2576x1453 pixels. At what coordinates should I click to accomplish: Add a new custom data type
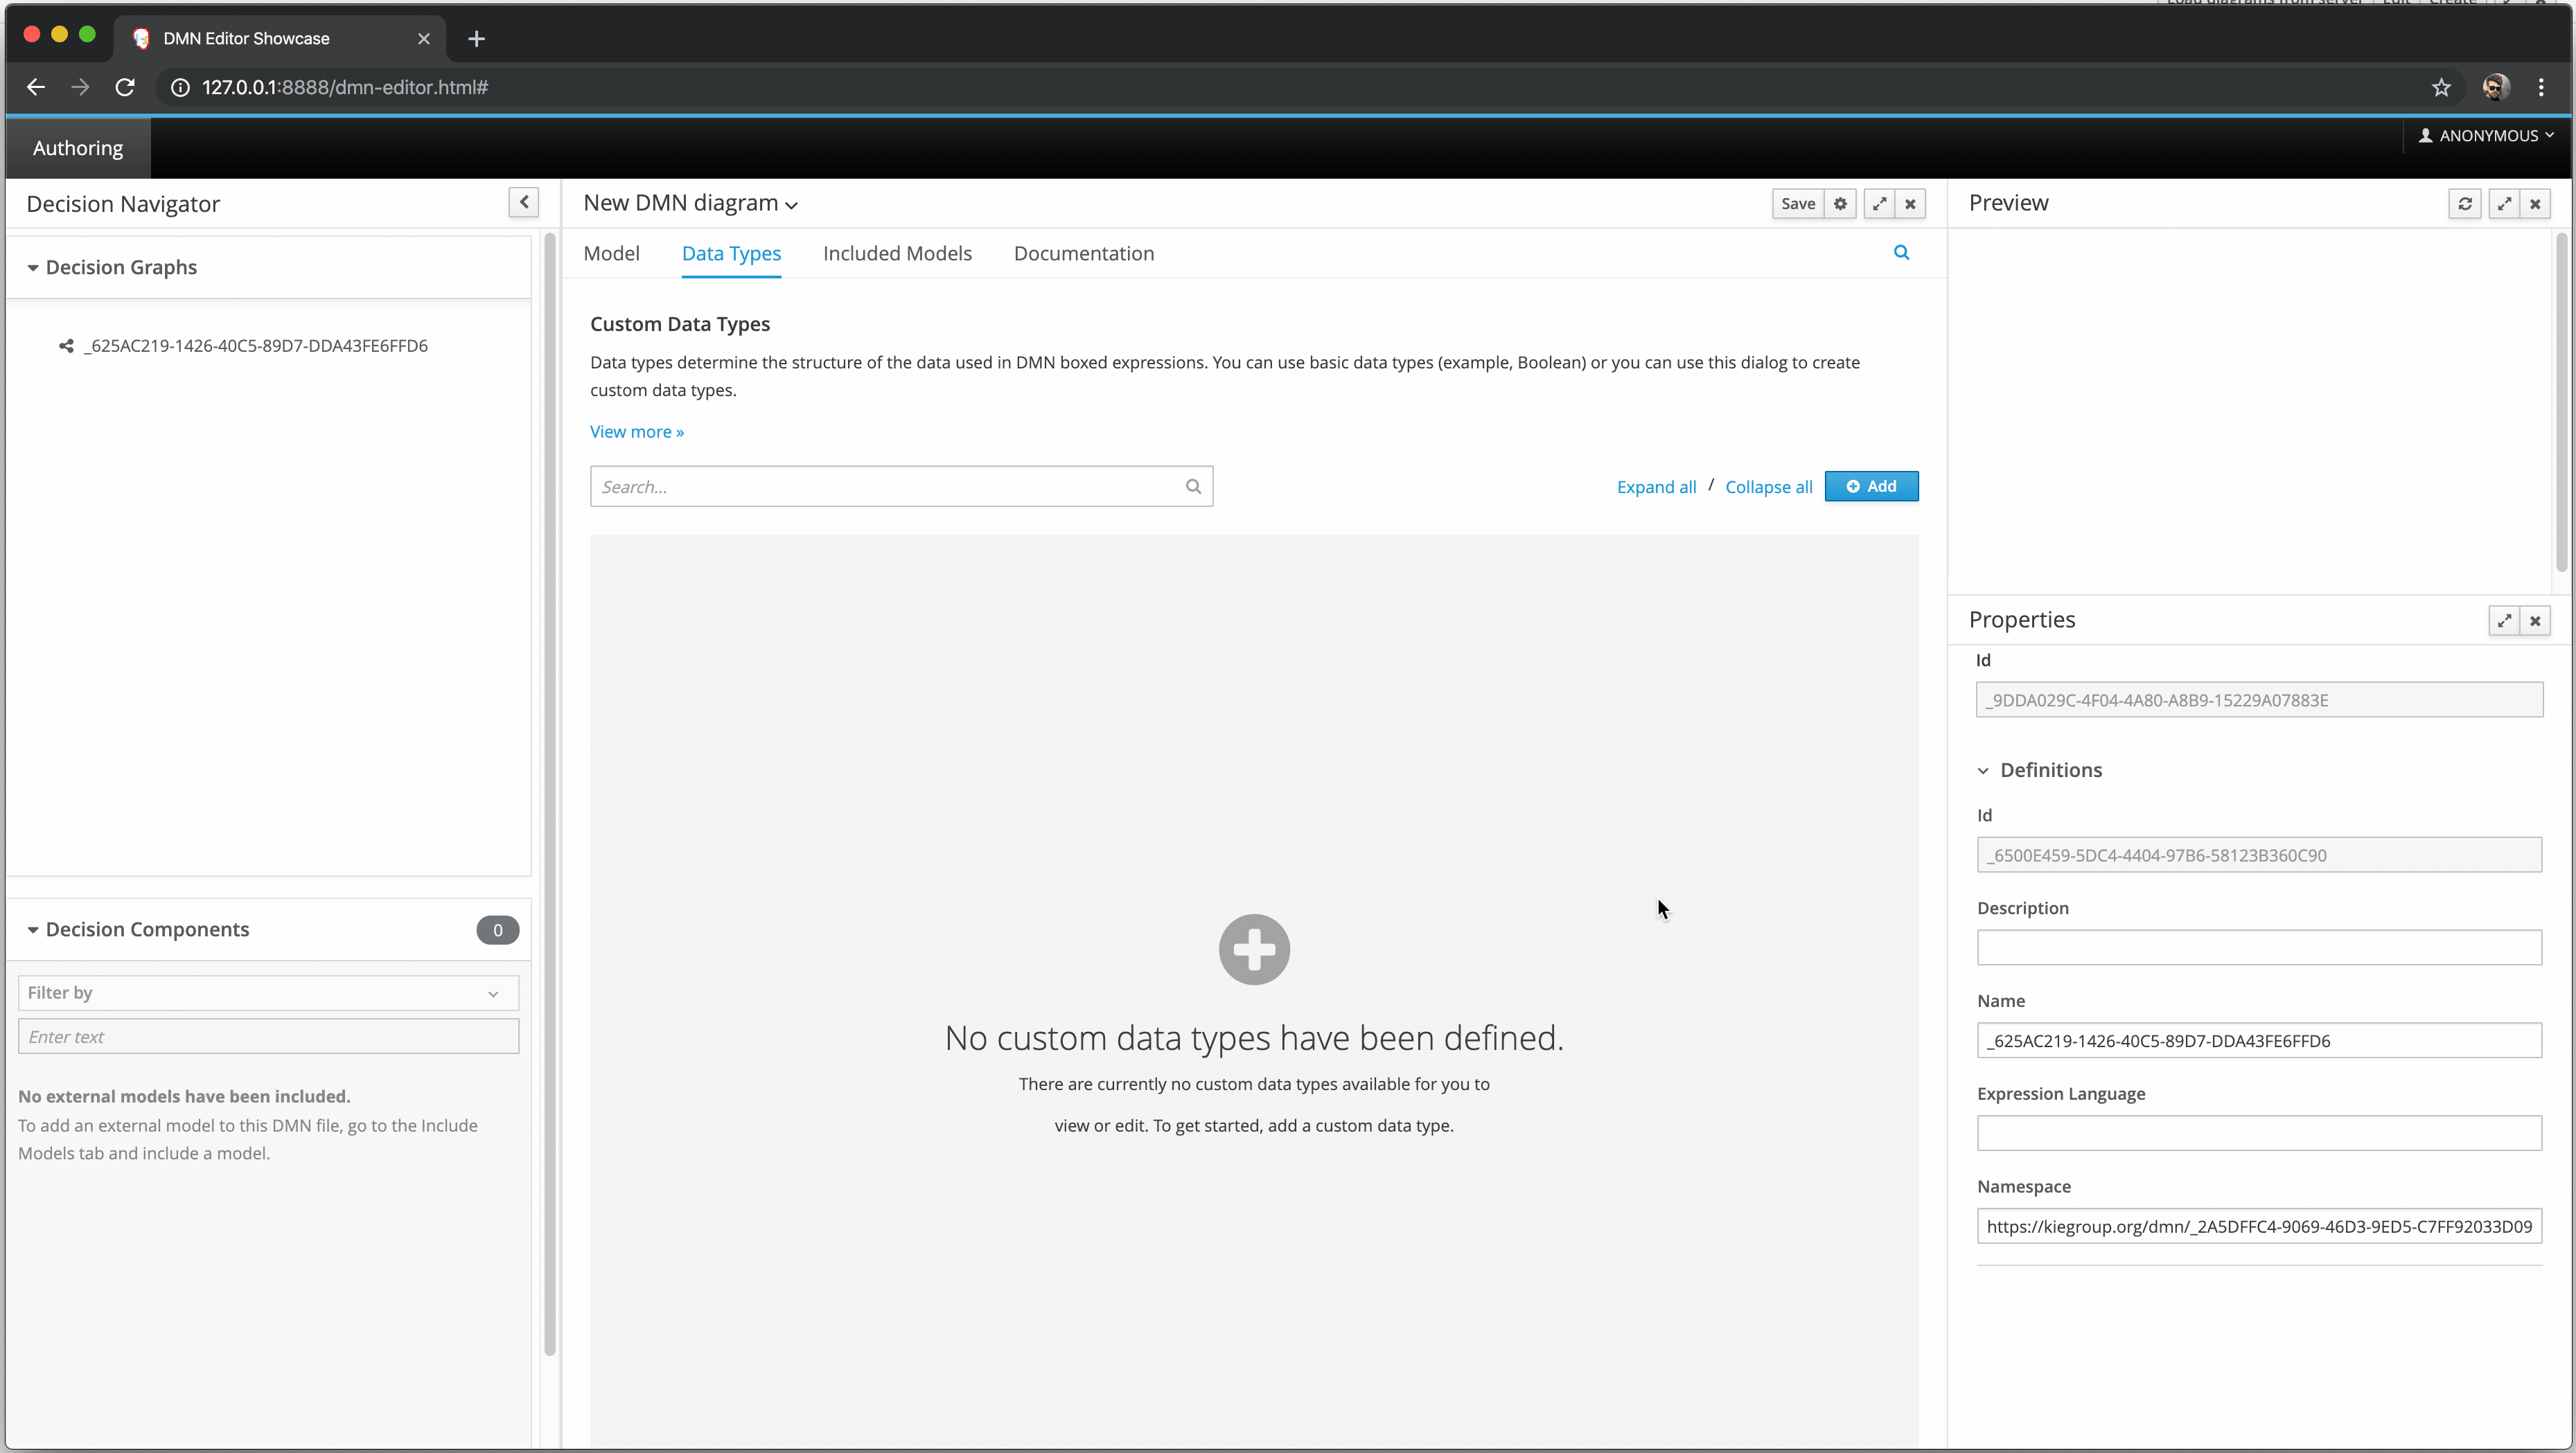[x=1871, y=487]
